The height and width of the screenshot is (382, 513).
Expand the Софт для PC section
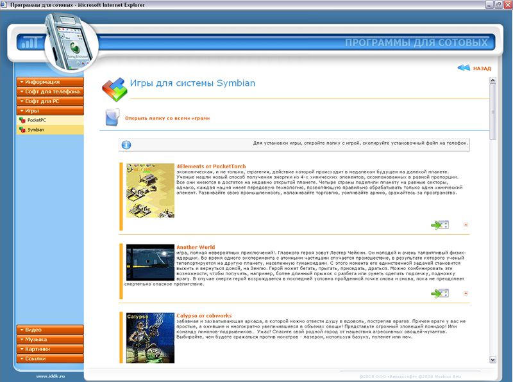pyautogui.click(x=50, y=101)
